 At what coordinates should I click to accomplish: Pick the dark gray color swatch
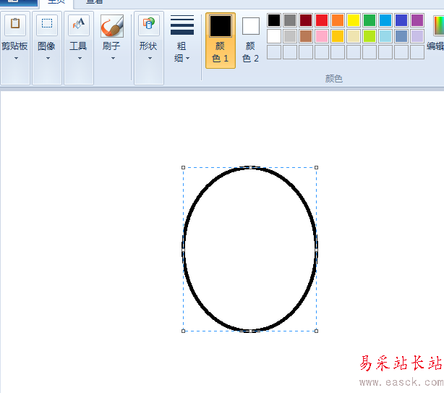pos(290,20)
